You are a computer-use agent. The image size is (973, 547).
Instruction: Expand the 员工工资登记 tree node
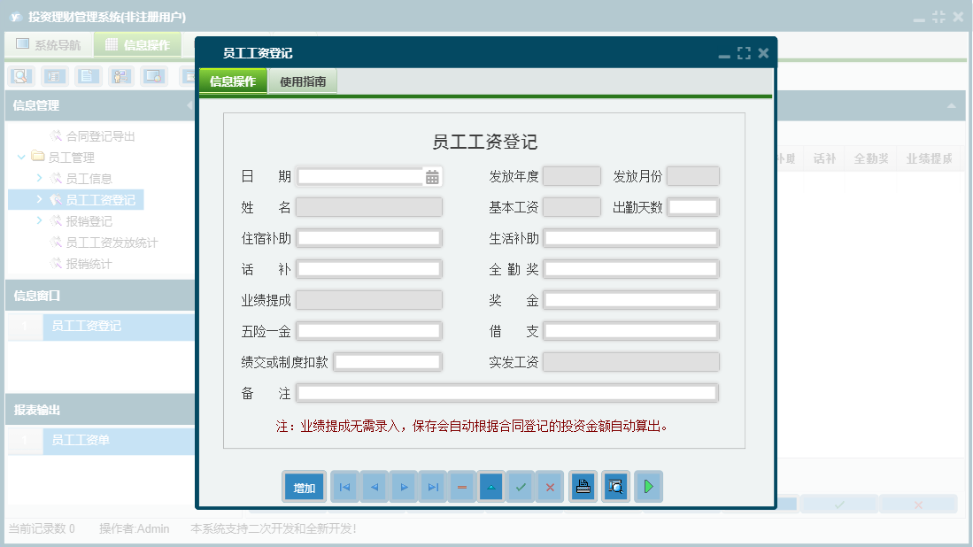(41, 199)
